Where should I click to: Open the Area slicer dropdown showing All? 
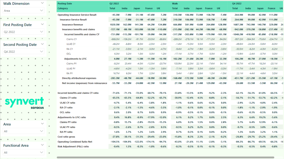point(24,131)
